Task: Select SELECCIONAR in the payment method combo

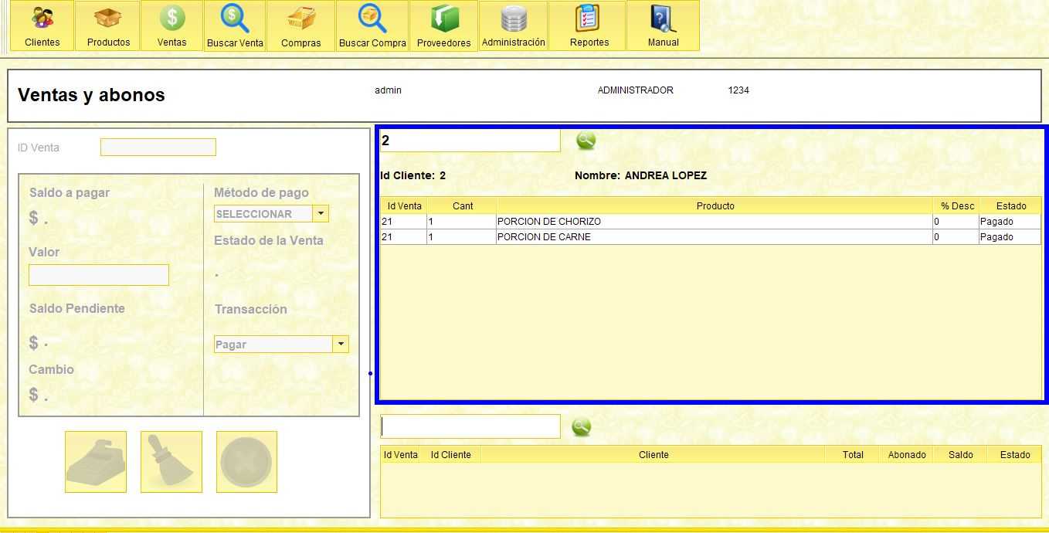Action: [263, 213]
